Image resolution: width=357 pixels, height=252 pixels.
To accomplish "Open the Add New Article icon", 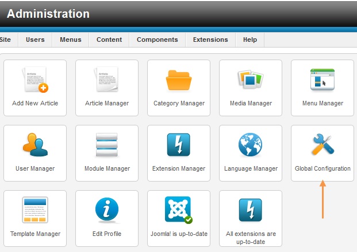I will point(35,81).
